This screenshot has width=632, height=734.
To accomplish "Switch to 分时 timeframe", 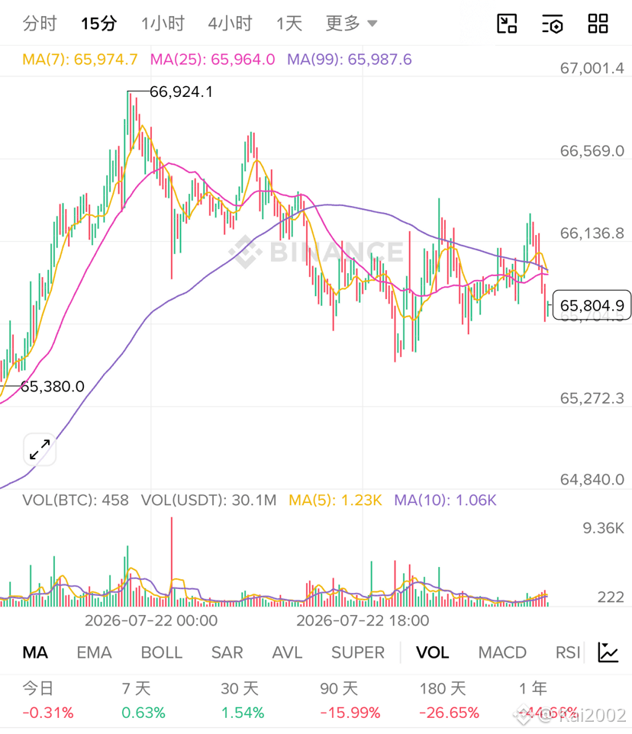I will pyautogui.click(x=40, y=23).
